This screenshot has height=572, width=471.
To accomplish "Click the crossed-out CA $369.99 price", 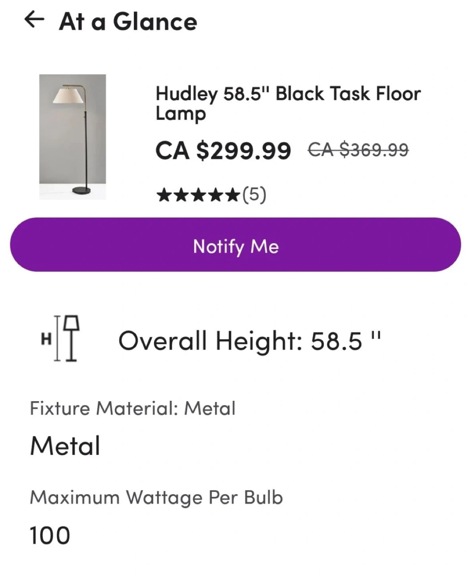I will pyautogui.click(x=358, y=150).
